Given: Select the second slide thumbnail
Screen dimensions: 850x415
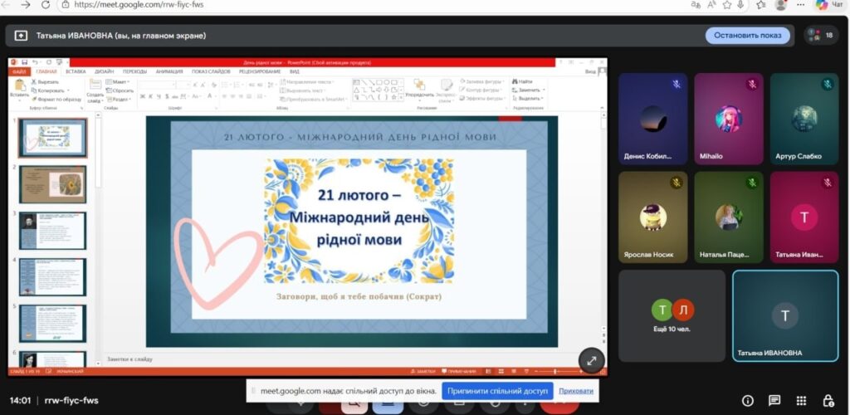Looking at the screenshot, I should [x=52, y=184].
